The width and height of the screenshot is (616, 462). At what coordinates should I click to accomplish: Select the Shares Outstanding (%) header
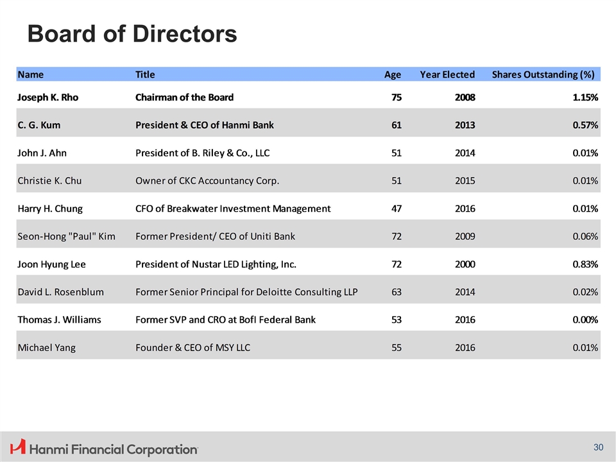point(542,74)
